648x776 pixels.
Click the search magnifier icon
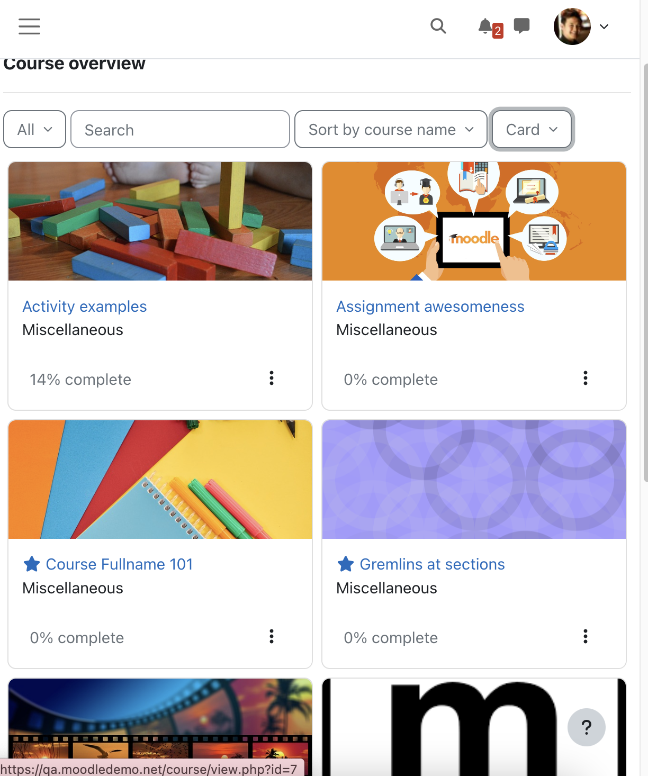tap(438, 26)
